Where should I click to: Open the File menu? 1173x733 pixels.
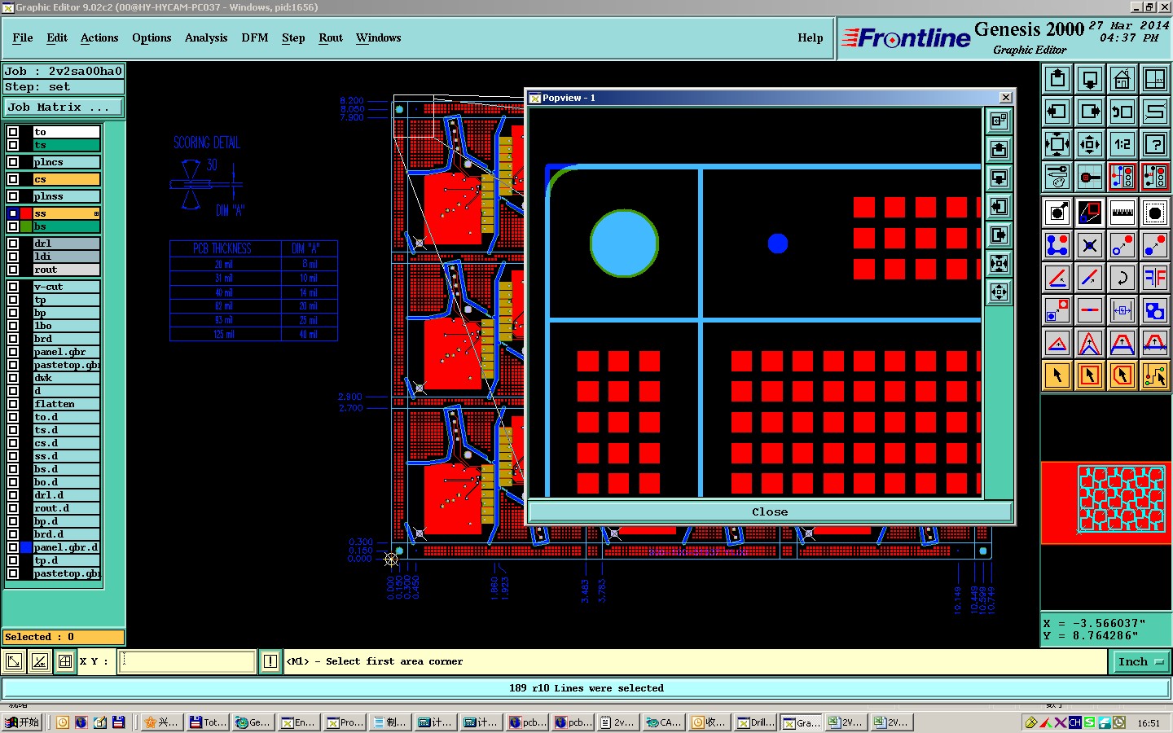[23, 37]
